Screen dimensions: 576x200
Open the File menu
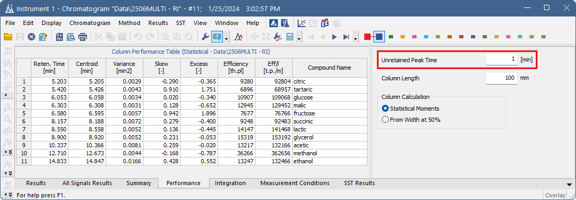pos(10,23)
